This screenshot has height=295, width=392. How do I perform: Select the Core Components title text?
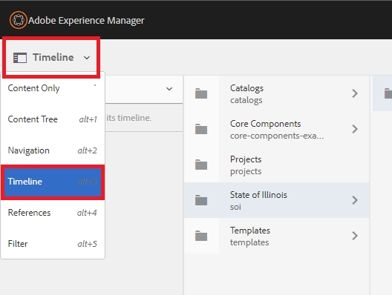coord(265,124)
